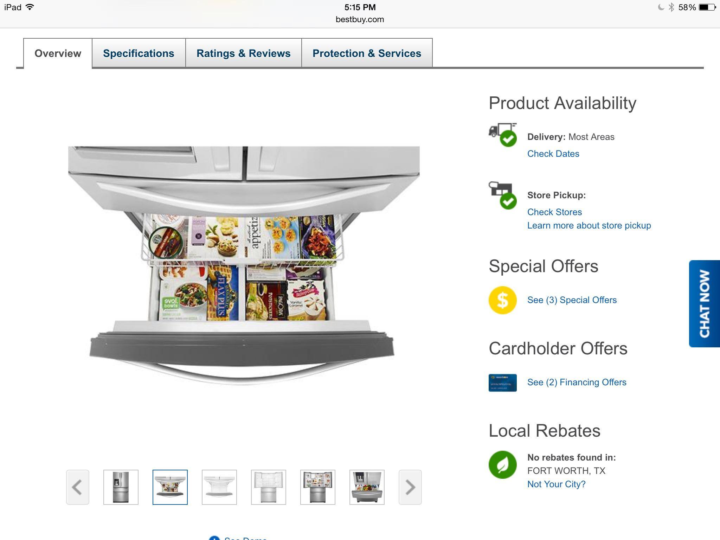
Task: Click the delivery truck availability icon
Action: tap(503, 135)
